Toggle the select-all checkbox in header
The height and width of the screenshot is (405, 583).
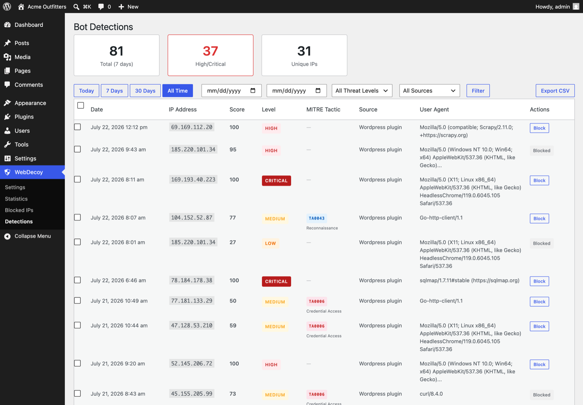(x=80, y=105)
